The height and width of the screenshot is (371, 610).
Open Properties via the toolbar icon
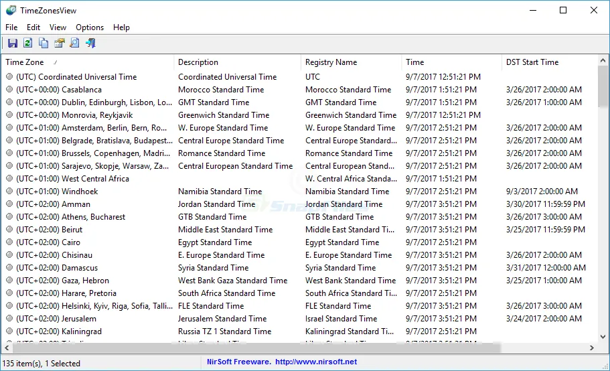click(59, 43)
